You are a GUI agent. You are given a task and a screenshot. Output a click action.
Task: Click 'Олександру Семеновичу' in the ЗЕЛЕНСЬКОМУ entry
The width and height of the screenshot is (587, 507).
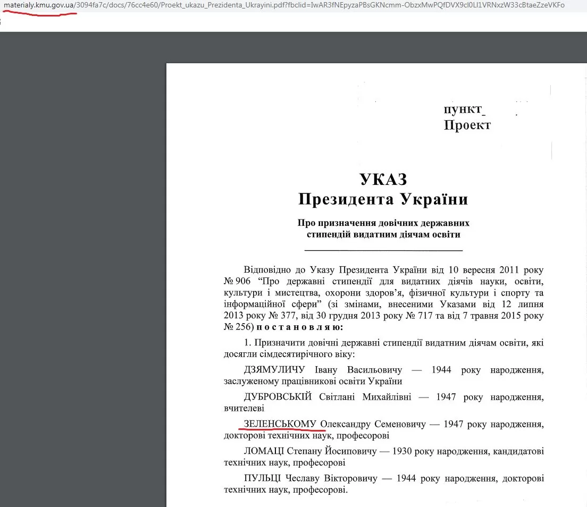coord(373,424)
